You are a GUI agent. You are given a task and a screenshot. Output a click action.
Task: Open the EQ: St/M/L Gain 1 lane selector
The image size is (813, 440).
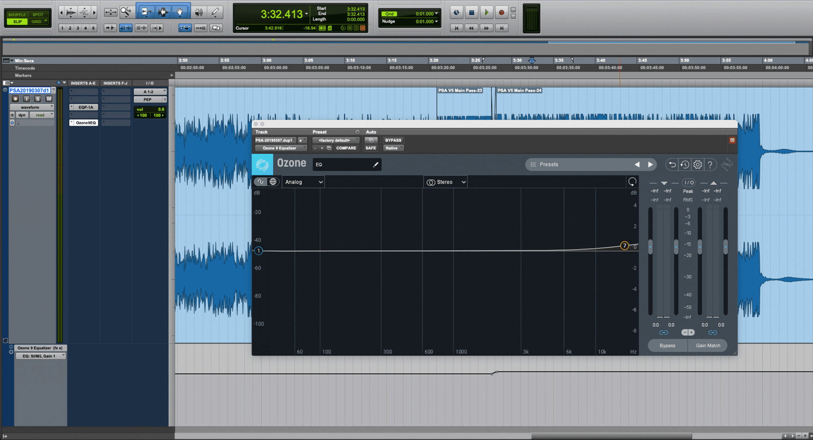click(40, 356)
